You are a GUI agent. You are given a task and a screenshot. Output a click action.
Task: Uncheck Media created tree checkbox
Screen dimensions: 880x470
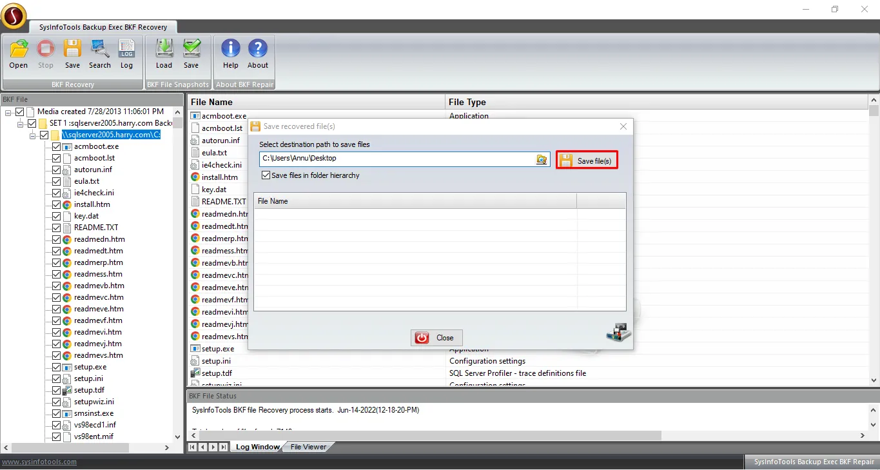pos(19,112)
